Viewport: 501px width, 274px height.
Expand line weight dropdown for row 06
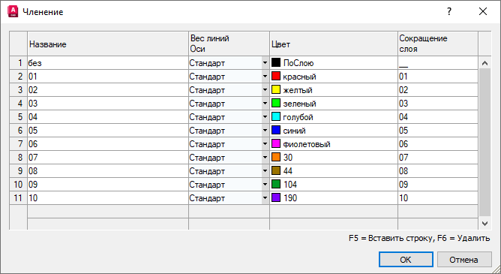tap(265, 144)
